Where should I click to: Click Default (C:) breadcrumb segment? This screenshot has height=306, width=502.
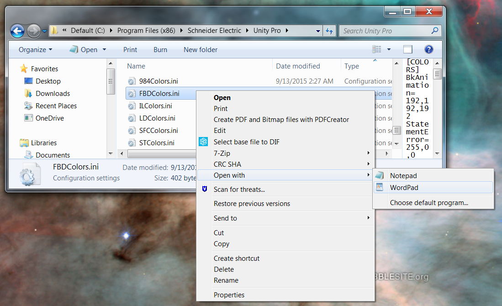tap(88, 31)
